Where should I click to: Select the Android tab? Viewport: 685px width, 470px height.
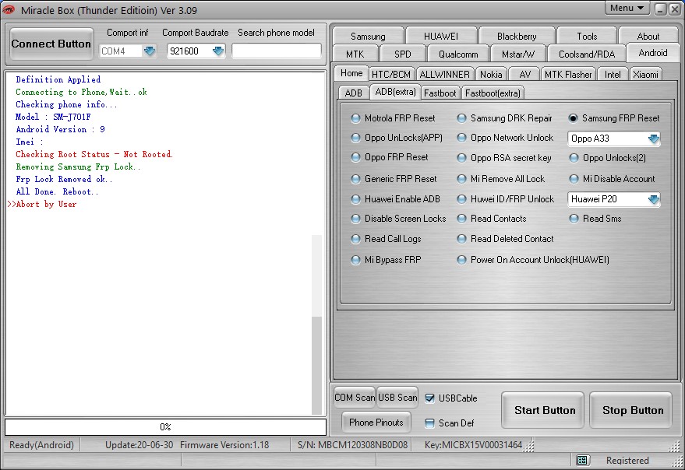click(653, 53)
